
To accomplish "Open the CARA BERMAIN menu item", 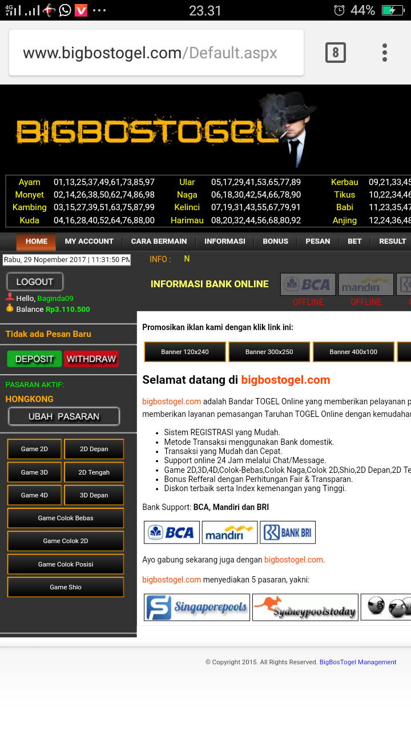I will point(159,241).
